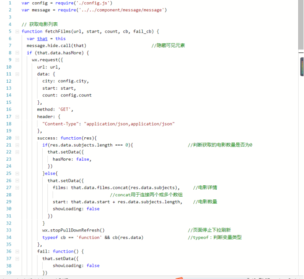The width and height of the screenshot is (304, 279).
Task: Click the '电影数量' comment on line 29
Action: (205, 202)
